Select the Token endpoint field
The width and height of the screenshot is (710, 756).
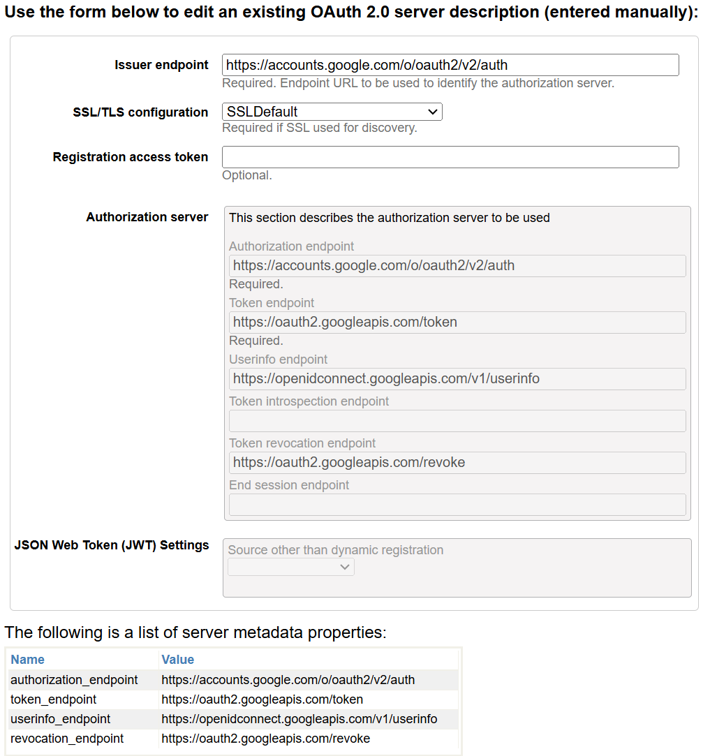click(457, 323)
